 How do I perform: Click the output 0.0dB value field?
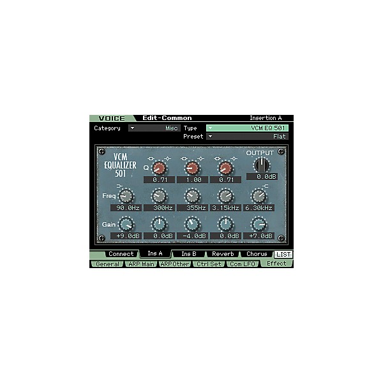262,177
